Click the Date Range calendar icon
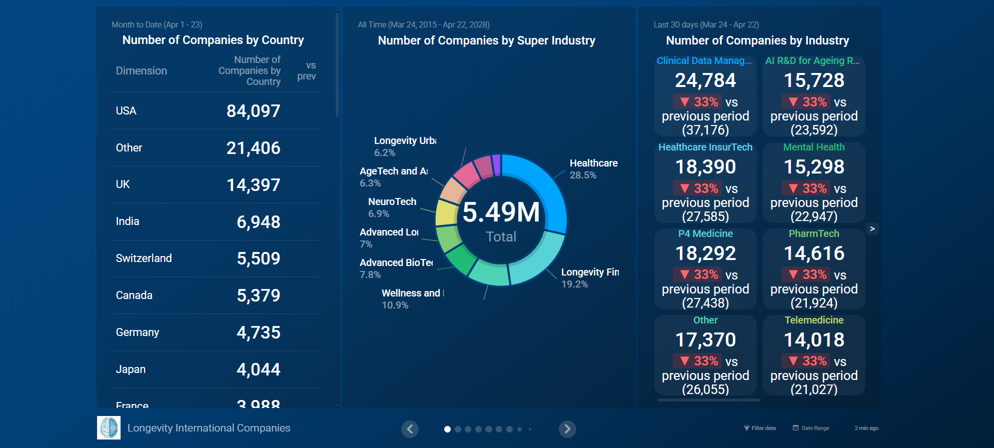994x448 pixels. coord(795,428)
